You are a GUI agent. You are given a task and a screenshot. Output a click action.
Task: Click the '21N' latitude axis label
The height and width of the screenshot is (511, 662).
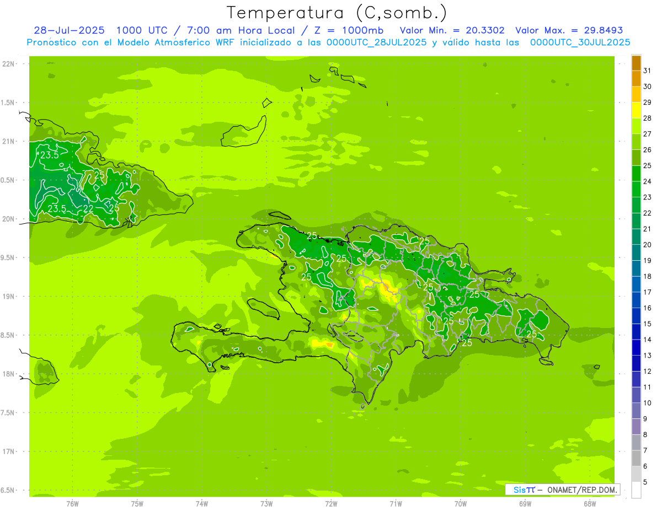[x=9, y=142]
